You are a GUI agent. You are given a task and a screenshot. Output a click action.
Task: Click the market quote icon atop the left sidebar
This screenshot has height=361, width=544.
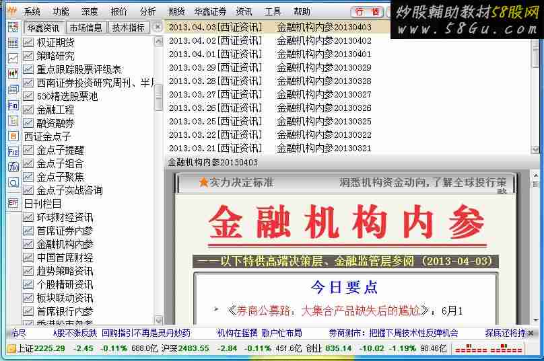point(13,27)
